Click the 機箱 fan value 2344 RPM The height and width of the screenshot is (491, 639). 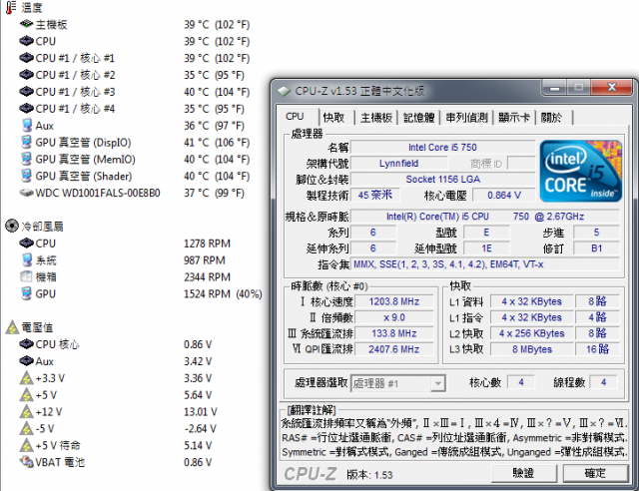pyautogui.click(x=207, y=277)
